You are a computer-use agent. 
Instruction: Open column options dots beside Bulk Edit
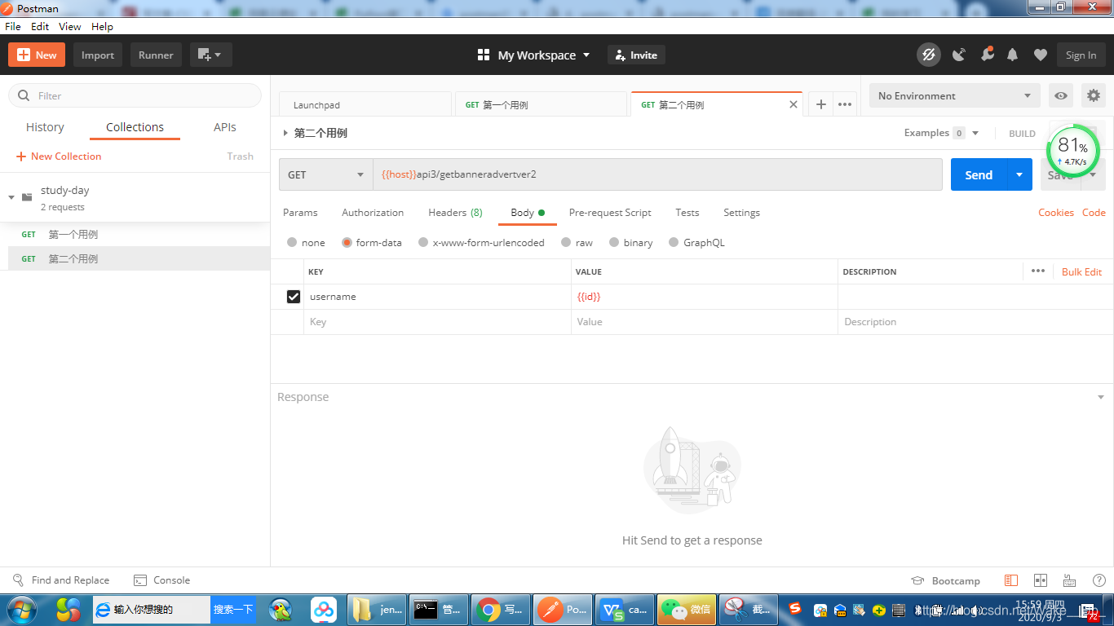(1038, 271)
